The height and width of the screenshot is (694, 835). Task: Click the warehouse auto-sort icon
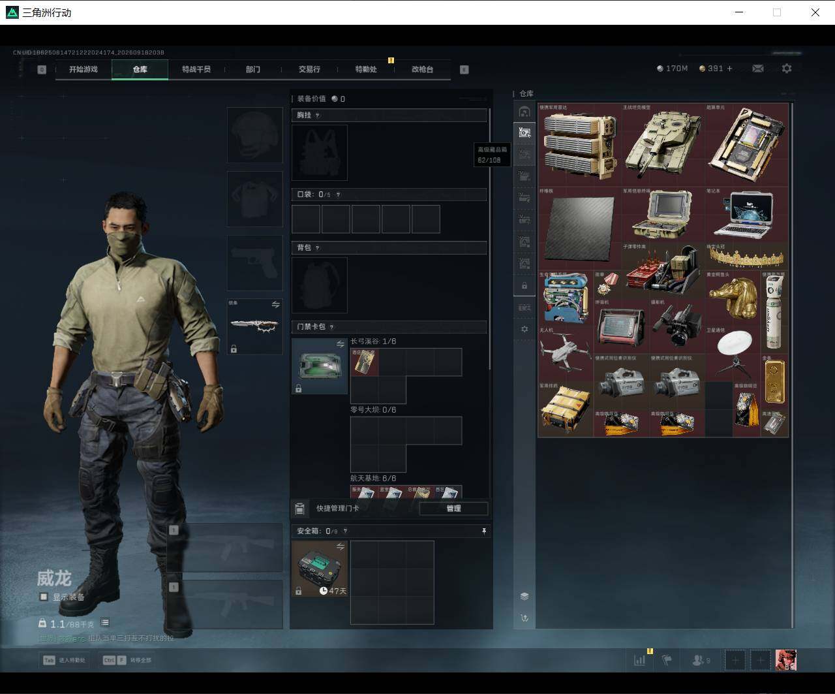(524, 618)
